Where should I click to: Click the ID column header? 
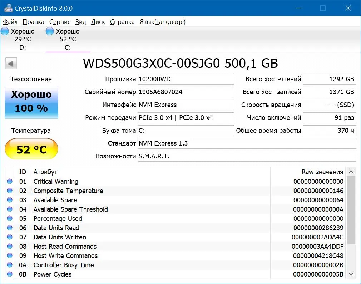pos(23,172)
